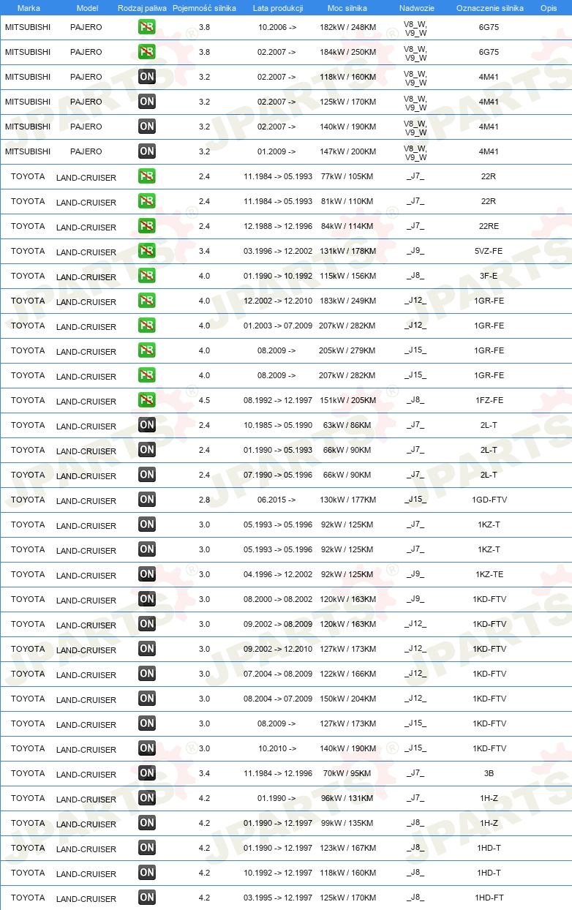Click petrol icon for Pajero 182kW/248KM row

[147, 27]
